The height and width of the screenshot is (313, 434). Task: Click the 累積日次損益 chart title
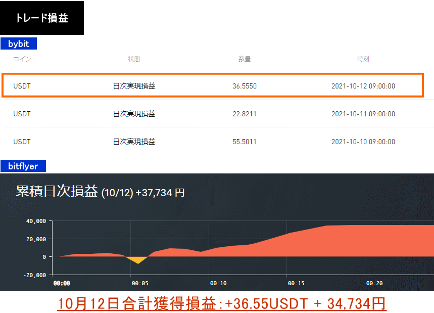coord(57,192)
